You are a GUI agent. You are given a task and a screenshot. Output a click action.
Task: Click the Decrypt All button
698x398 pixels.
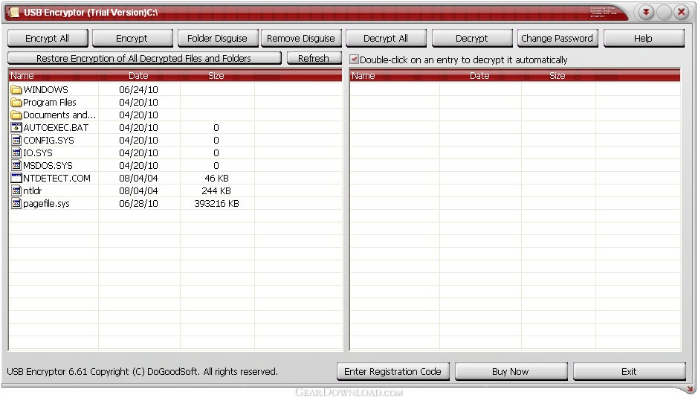pos(386,39)
